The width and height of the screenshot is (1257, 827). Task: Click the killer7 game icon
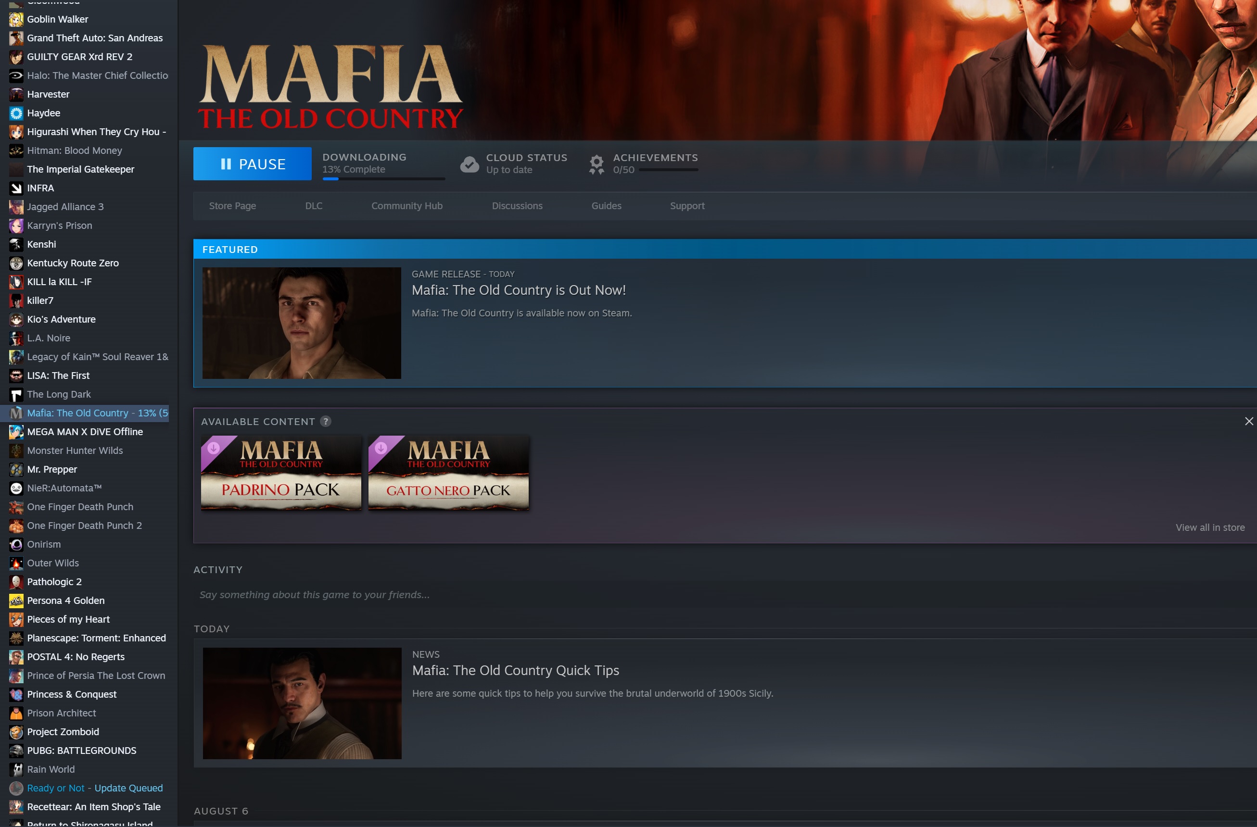click(16, 301)
